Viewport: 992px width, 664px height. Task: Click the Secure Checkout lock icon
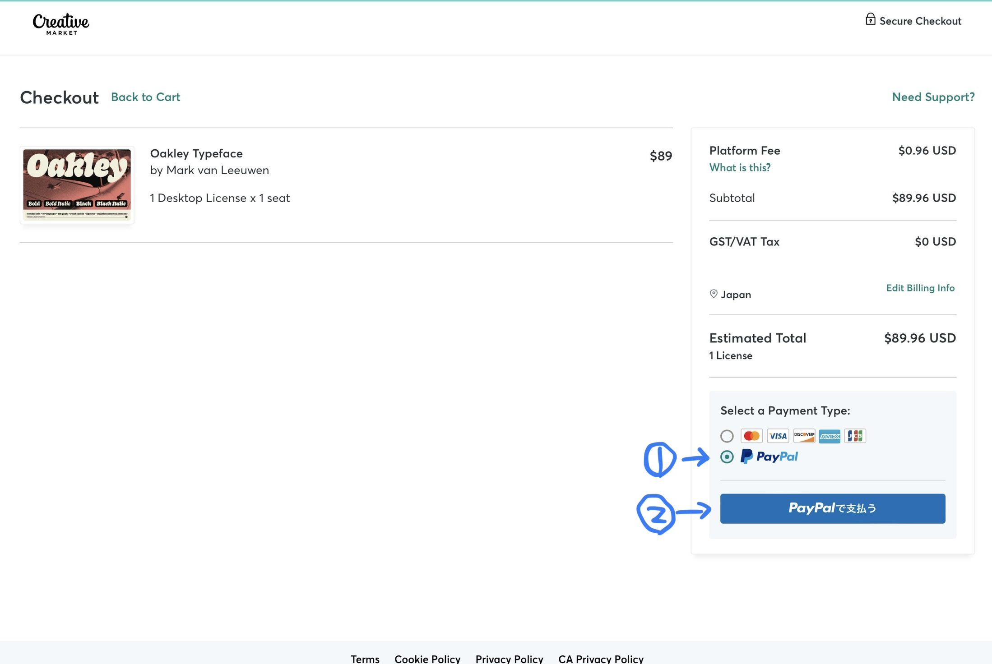(x=870, y=19)
